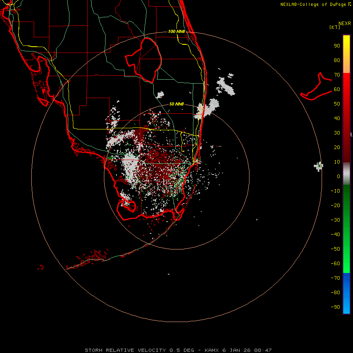
Task: Click the 50 value on the velocity scale
Action: tap(337, 104)
